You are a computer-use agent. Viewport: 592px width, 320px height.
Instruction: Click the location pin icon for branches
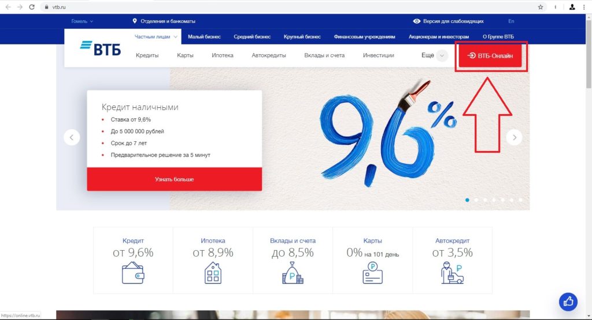click(x=135, y=21)
